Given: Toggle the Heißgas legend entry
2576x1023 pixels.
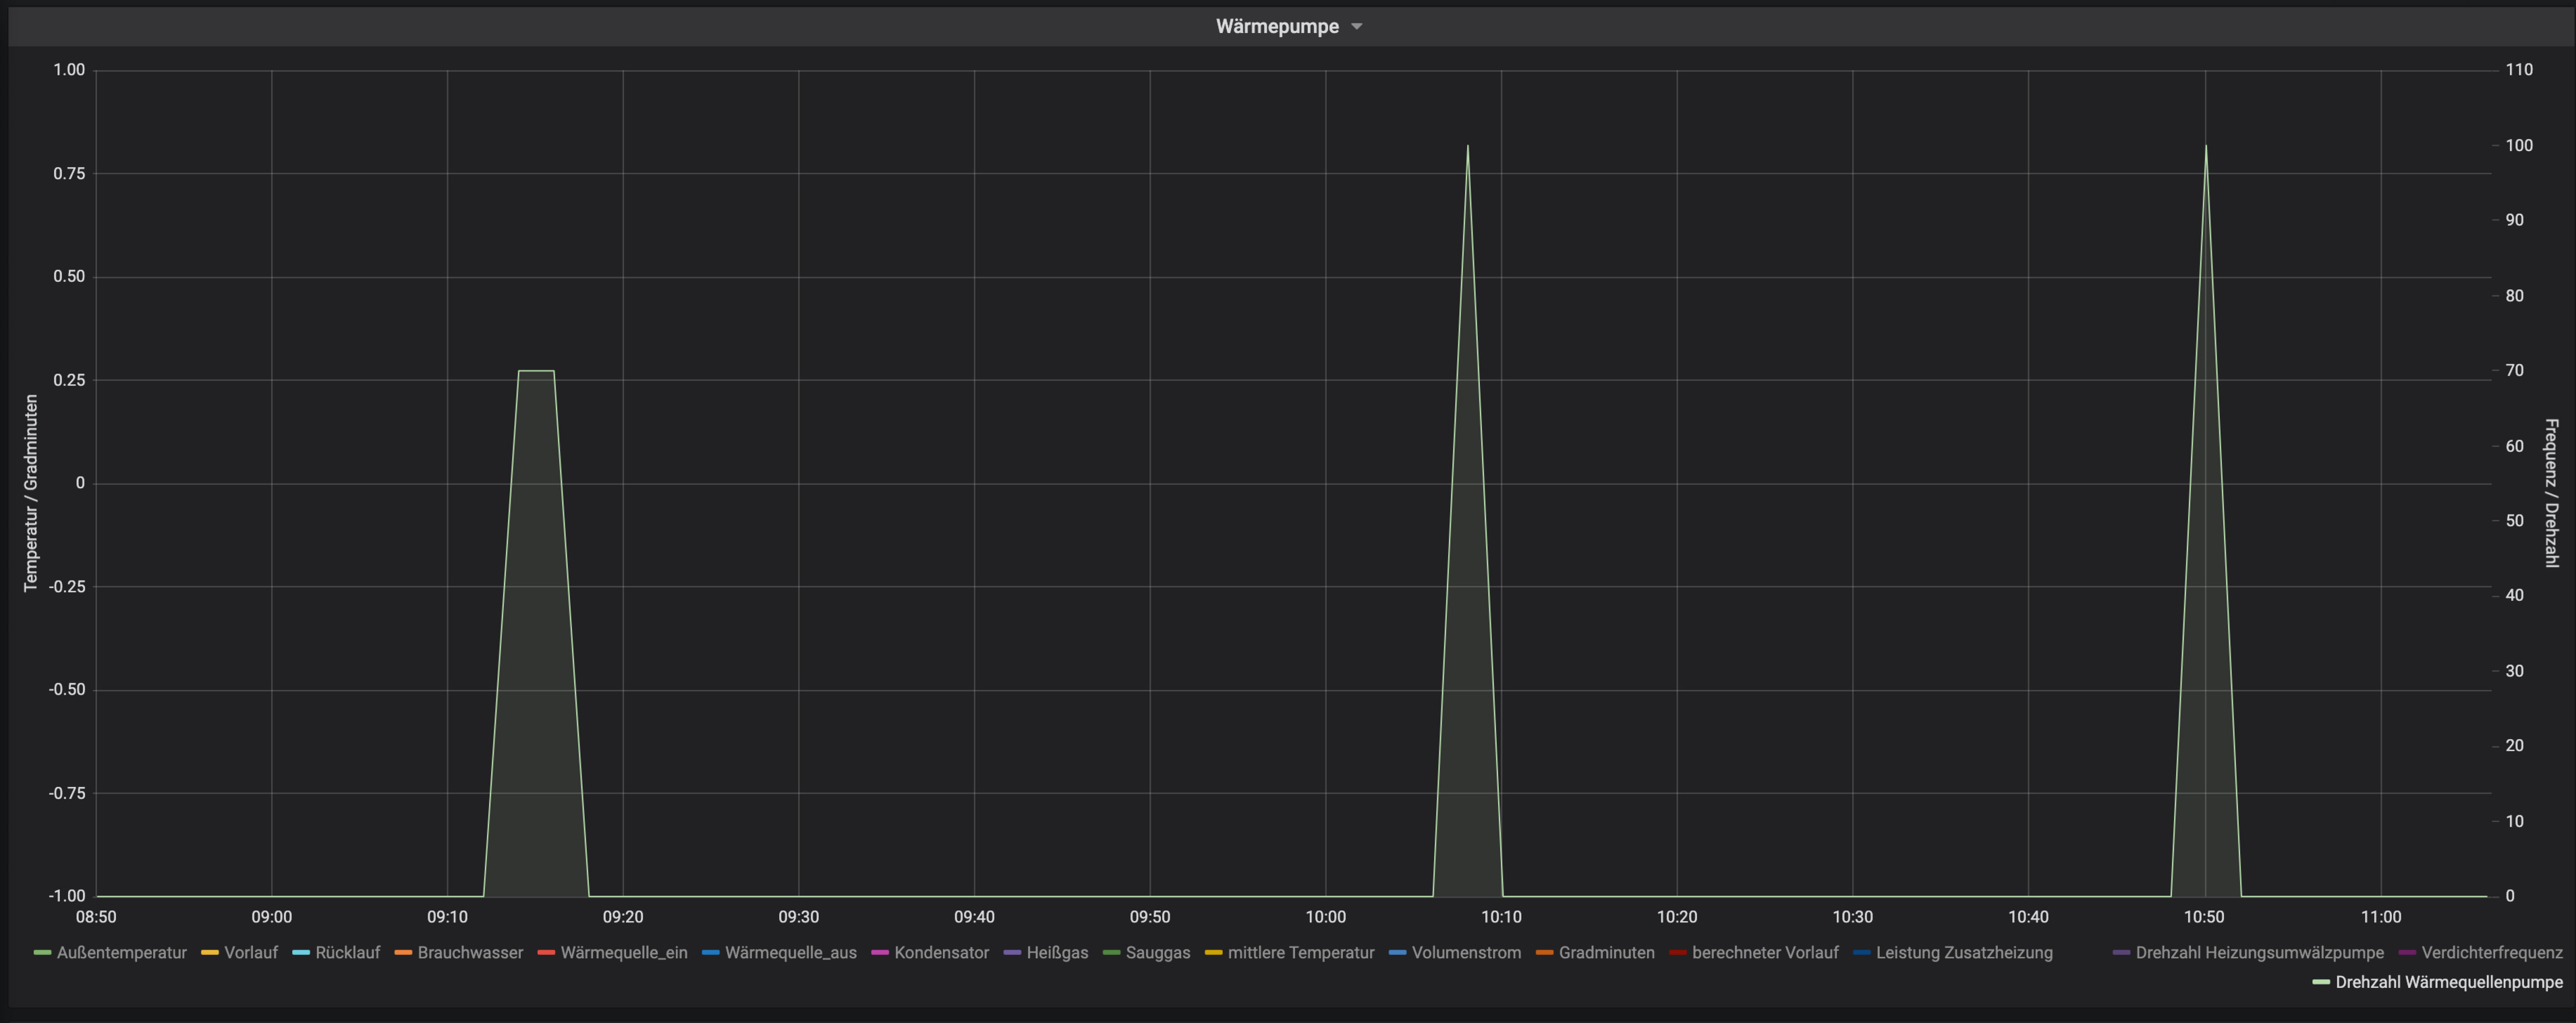Looking at the screenshot, I should [x=1057, y=953].
